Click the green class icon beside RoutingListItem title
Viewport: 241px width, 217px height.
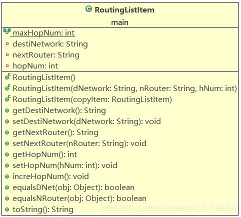[x=88, y=9]
